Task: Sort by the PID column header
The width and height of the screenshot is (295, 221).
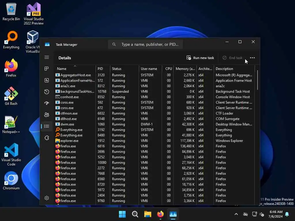Action: [103, 68]
